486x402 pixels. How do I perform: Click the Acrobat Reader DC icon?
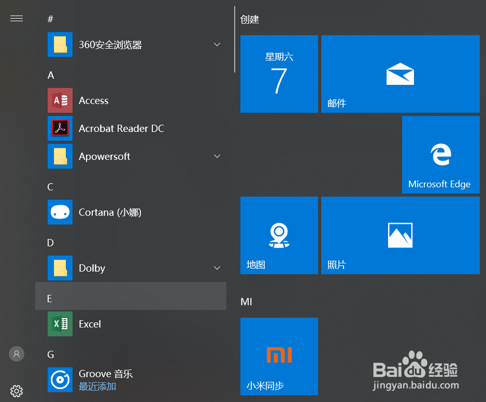pos(60,128)
